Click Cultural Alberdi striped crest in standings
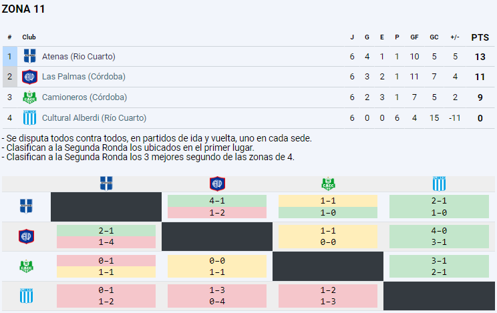The image size is (497, 313). point(30,118)
